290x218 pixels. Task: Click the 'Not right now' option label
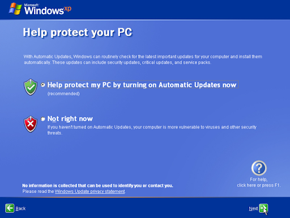[x=70, y=119]
